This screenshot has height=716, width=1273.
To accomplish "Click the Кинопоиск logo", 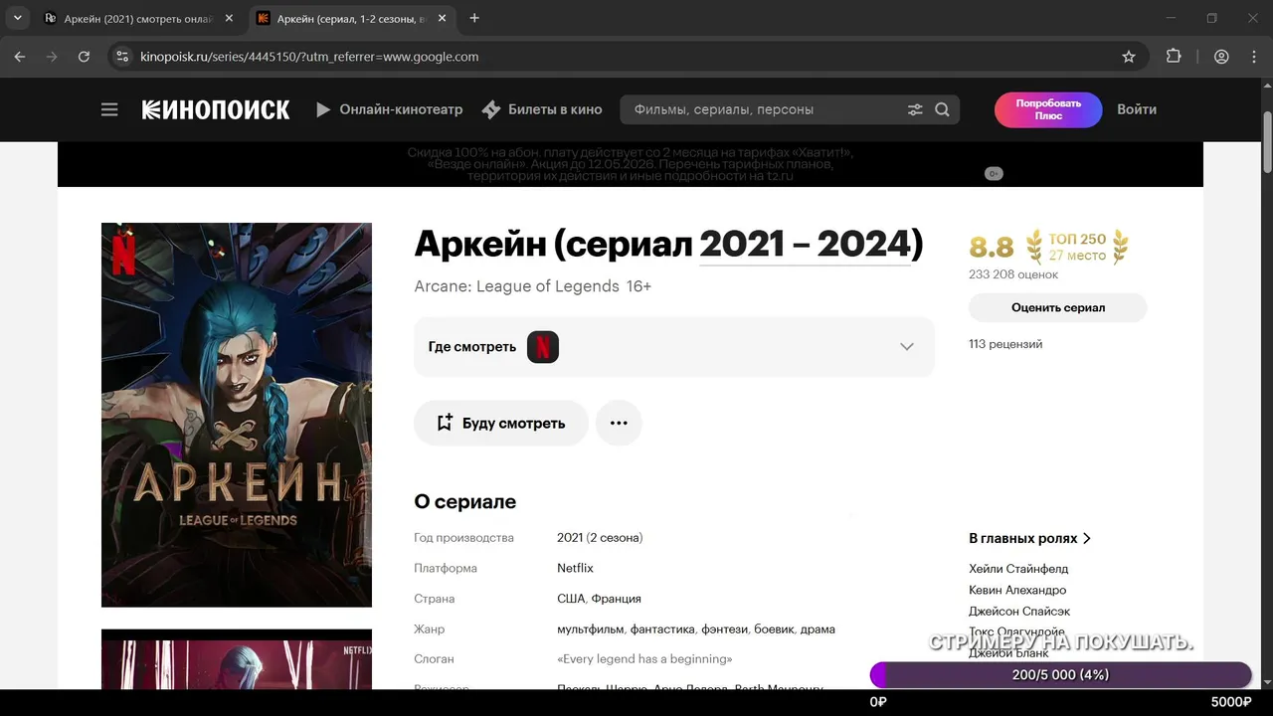I will (x=216, y=109).
